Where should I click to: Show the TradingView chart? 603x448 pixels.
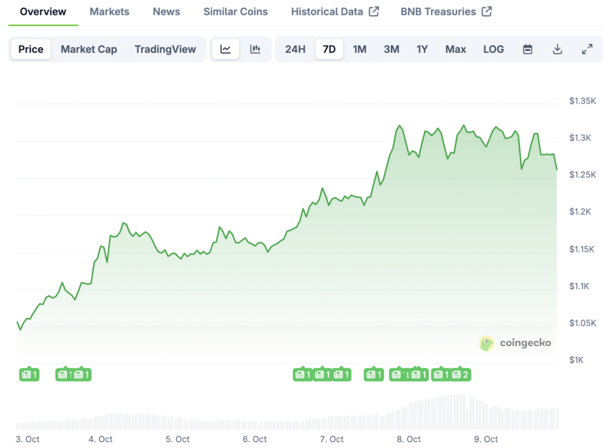[165, 49]
